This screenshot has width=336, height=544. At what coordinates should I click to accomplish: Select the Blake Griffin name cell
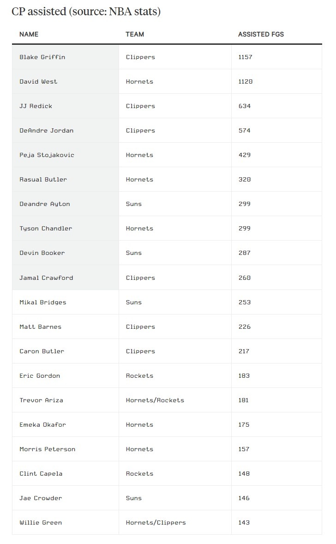click(x=65, y=57)
